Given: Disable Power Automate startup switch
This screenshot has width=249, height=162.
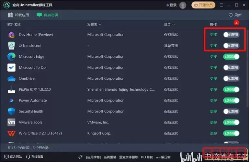Looking at the screenshot, I should coord(231,100).
